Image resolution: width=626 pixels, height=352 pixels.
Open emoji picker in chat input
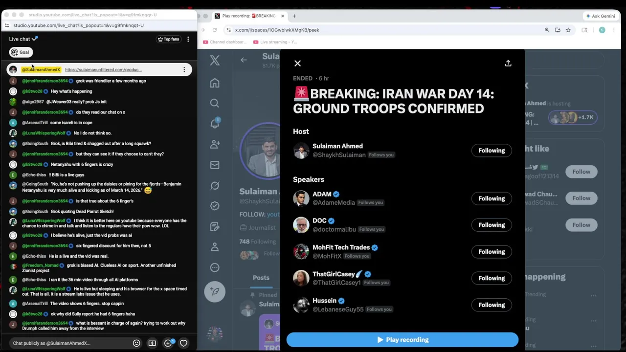[136, 343]
